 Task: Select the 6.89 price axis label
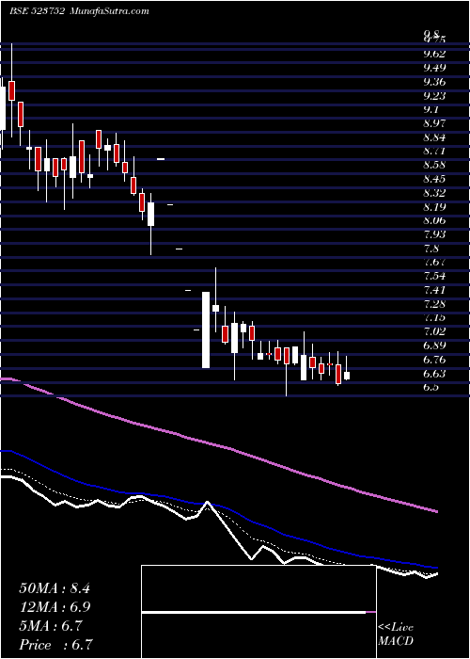434,346
